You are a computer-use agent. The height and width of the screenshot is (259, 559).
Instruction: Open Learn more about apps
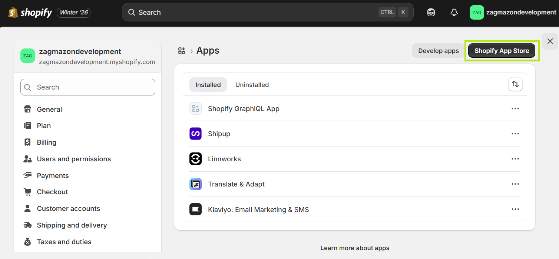354,248
